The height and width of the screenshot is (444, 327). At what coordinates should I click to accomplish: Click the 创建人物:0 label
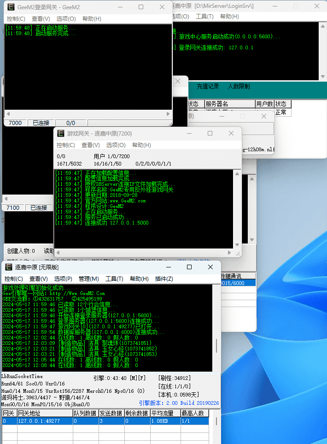point(21,251)
